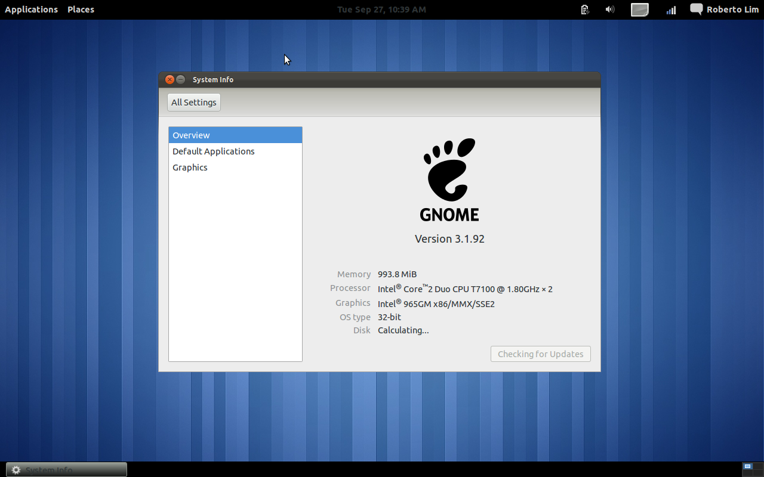The width and height of the screenshot is (764, 477).
Task: Click the gear icon on the System Info taskbar button
Action: (16, 470)
